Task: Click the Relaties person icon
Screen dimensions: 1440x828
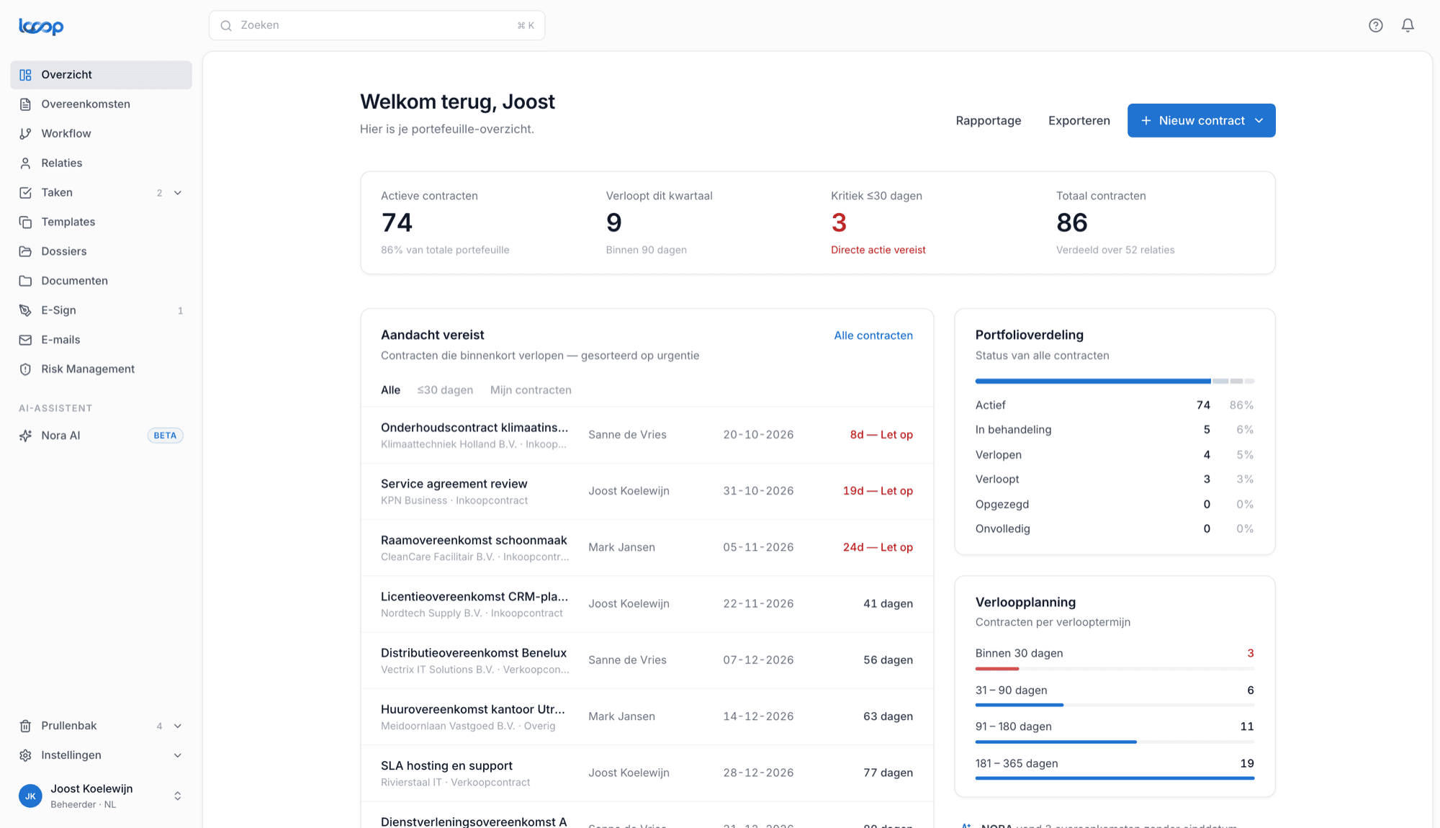Action: pos(25,163)
